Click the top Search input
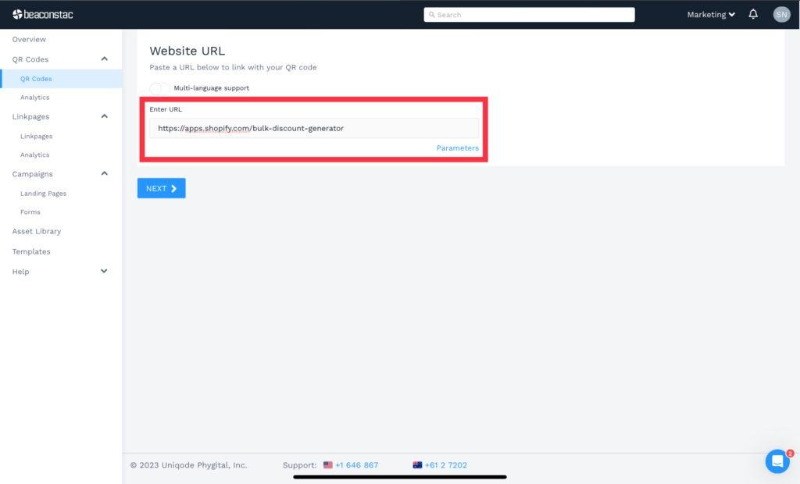The height and width of the screenshot is (484, 800). 530,14
